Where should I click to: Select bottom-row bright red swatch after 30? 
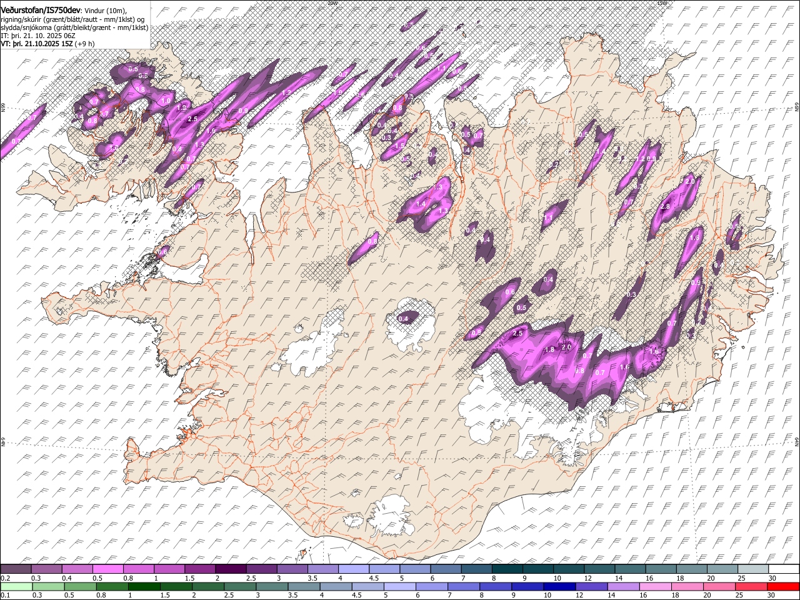tap(782, 586)
